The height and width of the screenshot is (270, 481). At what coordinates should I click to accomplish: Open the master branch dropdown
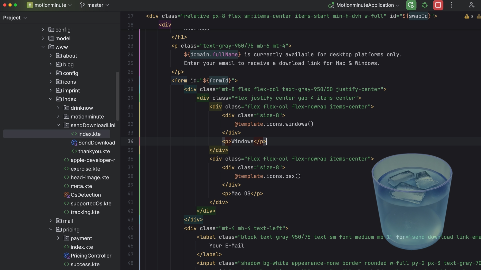[95, 5]
